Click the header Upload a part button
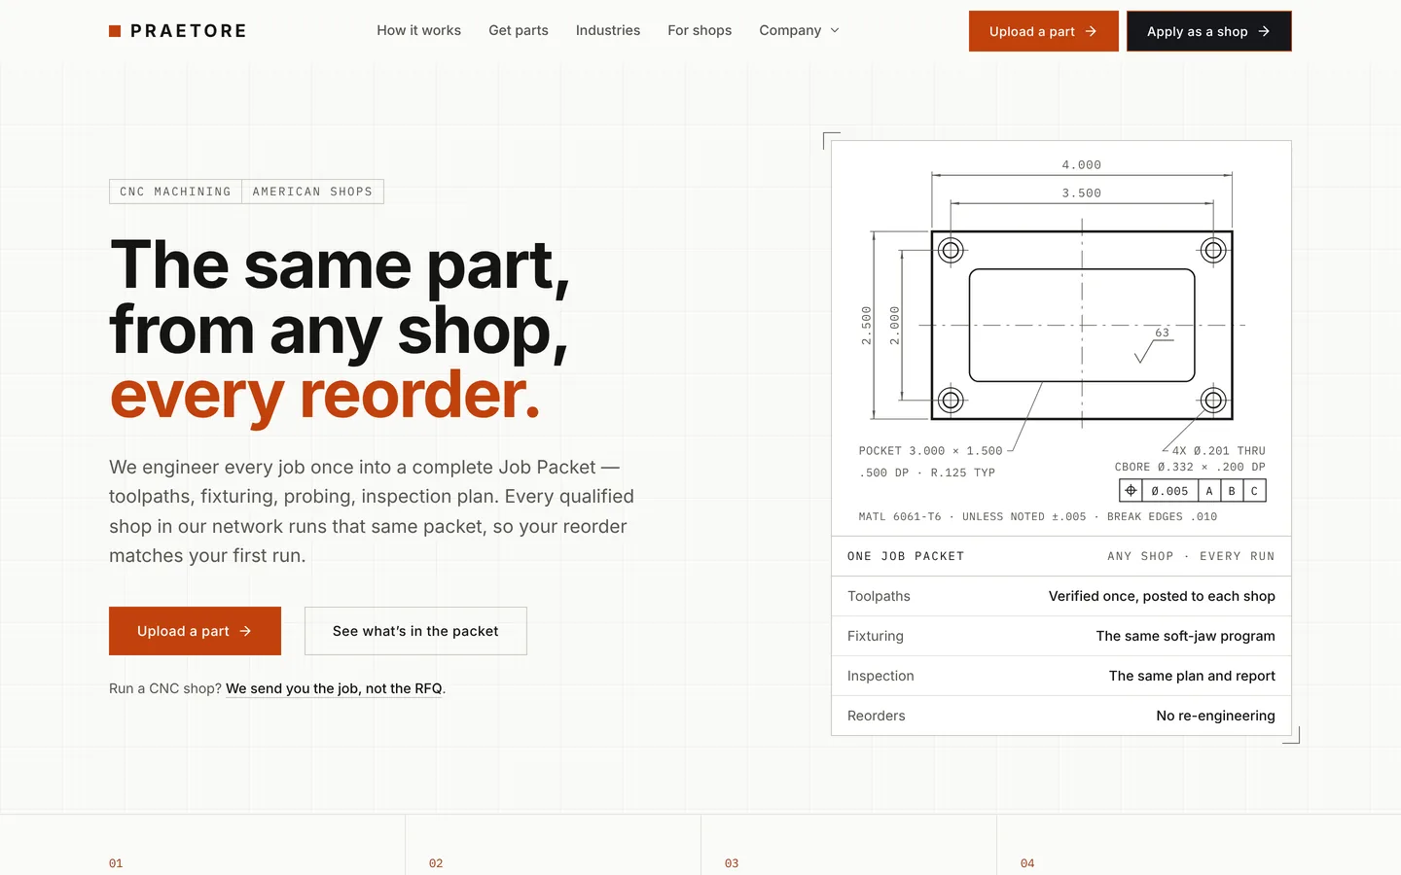Viewport: 1401px width, 875px height. pos(1044,31)
